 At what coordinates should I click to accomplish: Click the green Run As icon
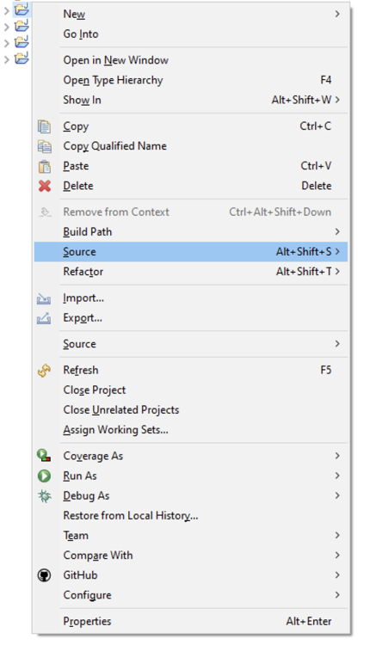(44, 476)
